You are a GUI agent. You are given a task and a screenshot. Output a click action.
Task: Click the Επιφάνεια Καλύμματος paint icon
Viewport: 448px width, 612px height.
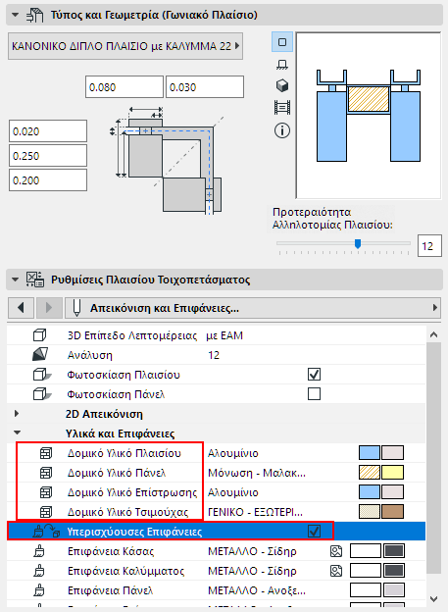(x=39, y=571)
